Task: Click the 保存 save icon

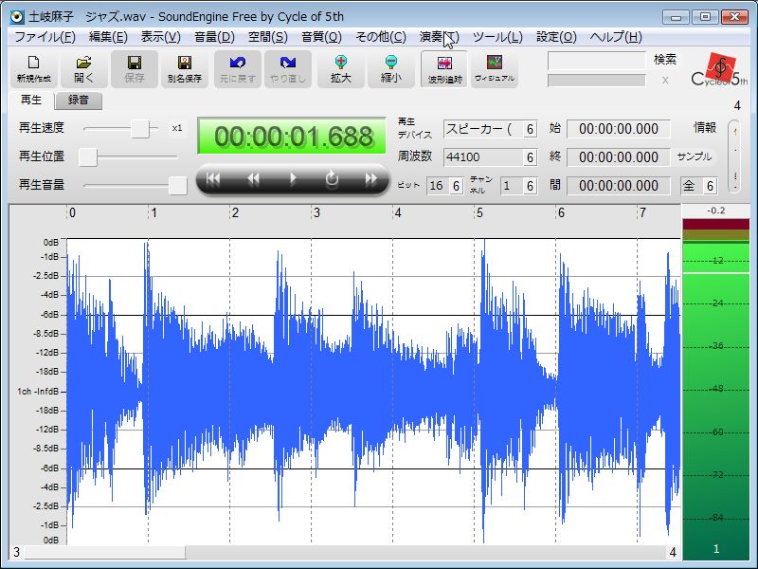Action: (x=134, y=69)
